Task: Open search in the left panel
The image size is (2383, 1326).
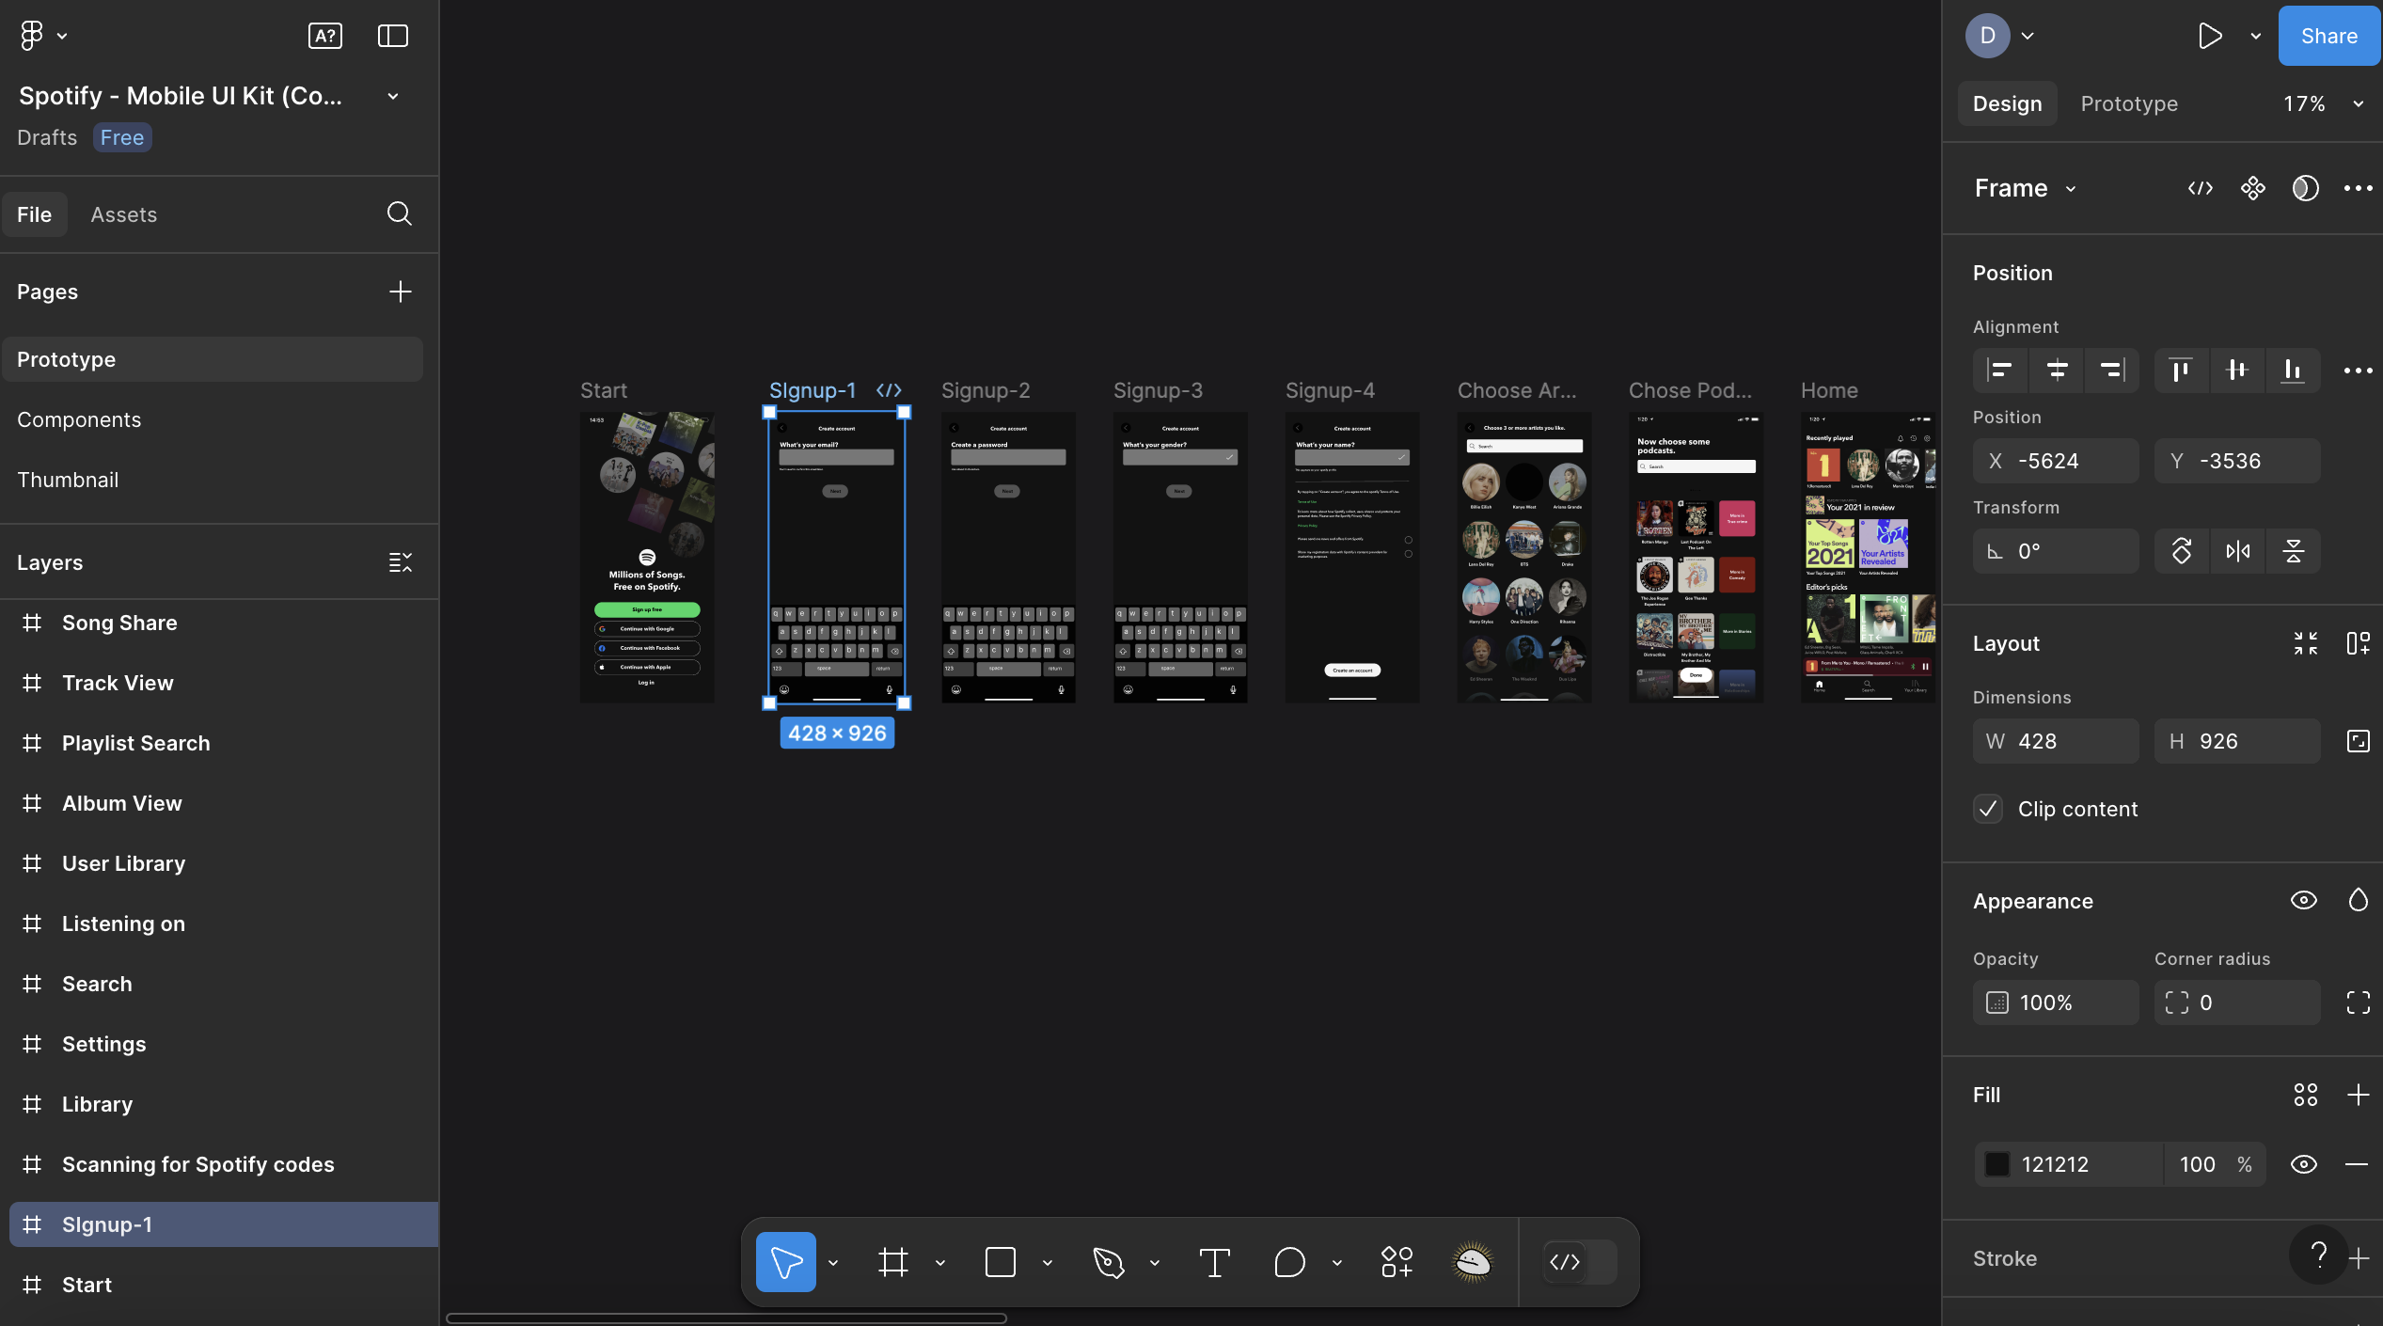Action: 399,213
